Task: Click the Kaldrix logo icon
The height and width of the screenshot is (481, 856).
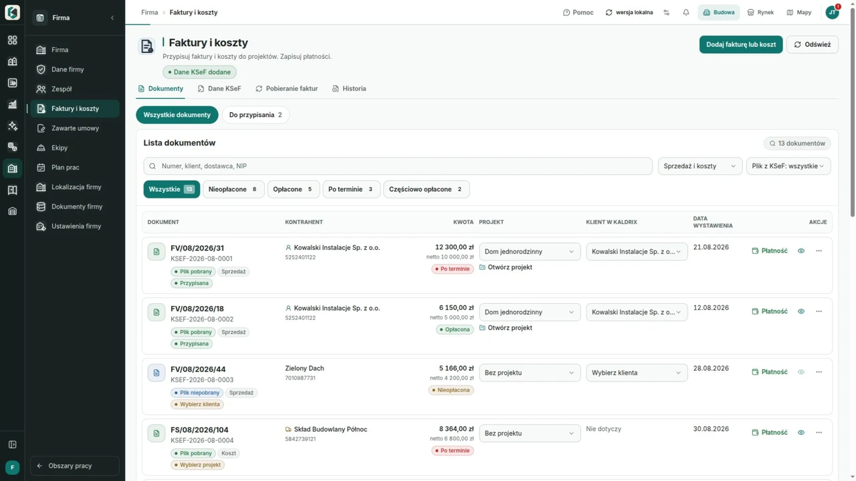Action: [12, 12]
